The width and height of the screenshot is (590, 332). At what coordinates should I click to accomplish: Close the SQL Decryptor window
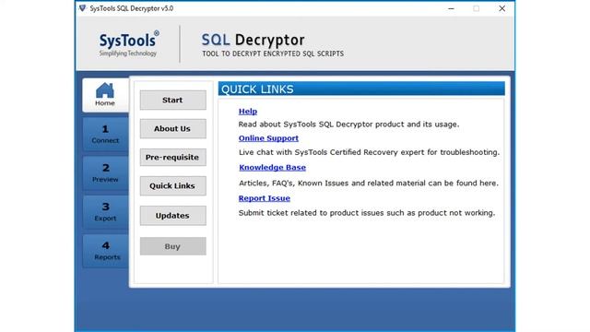point(501,8)
